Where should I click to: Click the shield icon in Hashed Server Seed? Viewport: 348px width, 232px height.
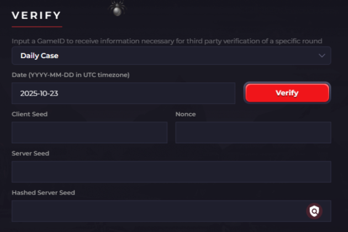click(314, 210)
